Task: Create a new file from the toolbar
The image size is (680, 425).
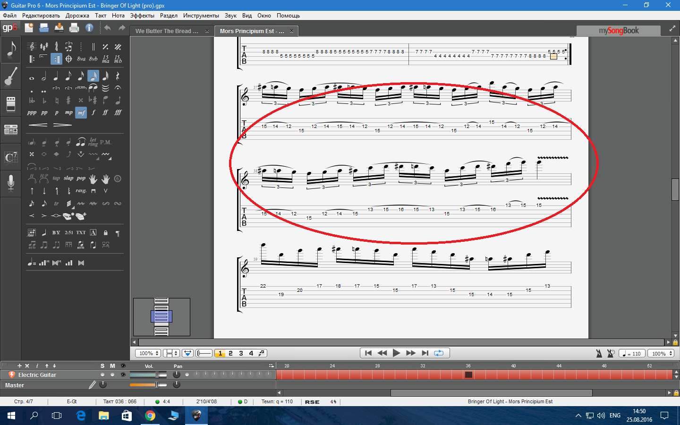Action: (29, 28)
